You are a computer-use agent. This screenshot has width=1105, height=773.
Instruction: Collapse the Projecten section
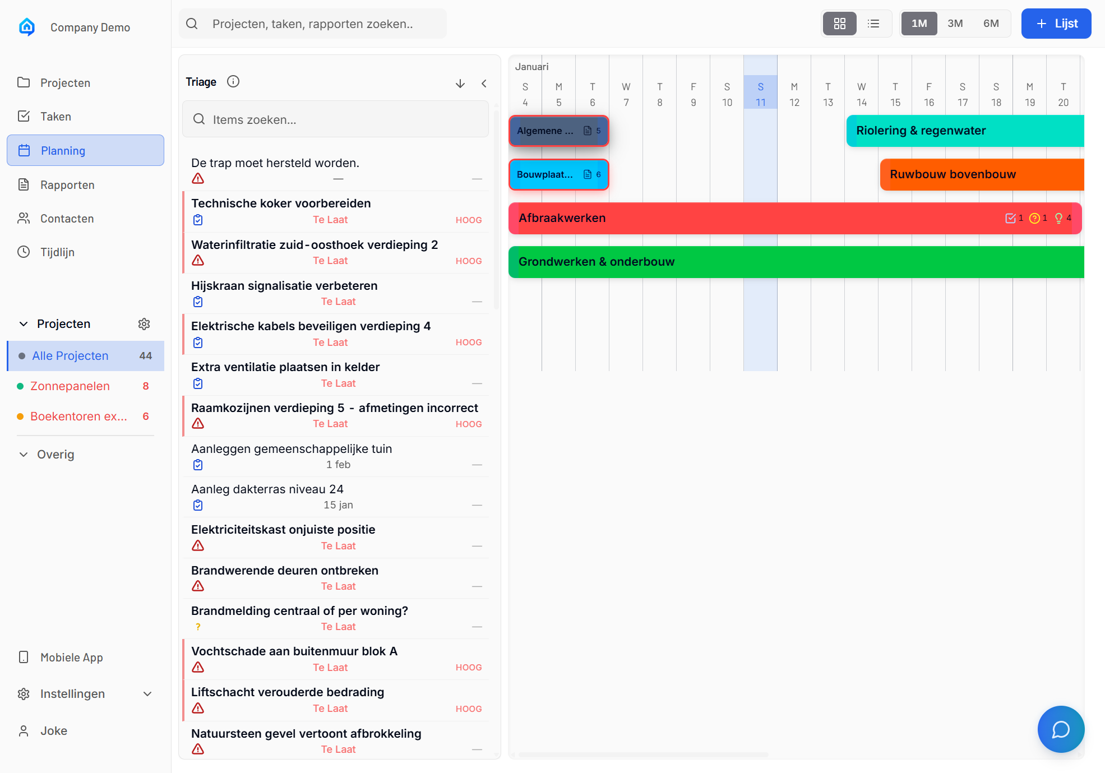(23, 323)
